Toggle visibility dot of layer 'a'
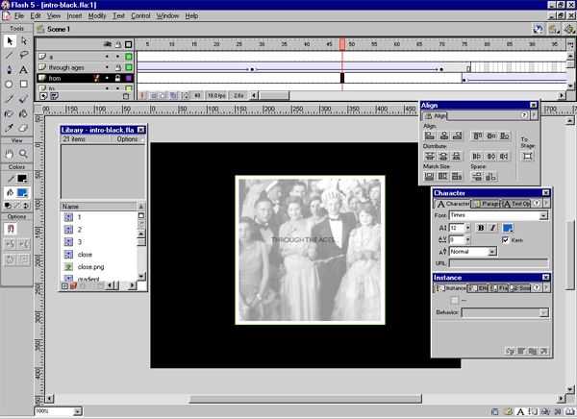Image resolution: width=577 pixels, height=419 pixels. click(106, 57)
